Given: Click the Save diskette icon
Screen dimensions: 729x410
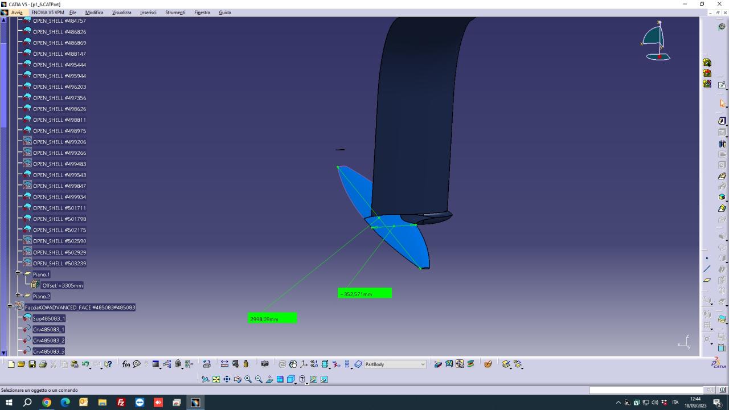Looking at the screenshot, I should [x=32, y=364].
